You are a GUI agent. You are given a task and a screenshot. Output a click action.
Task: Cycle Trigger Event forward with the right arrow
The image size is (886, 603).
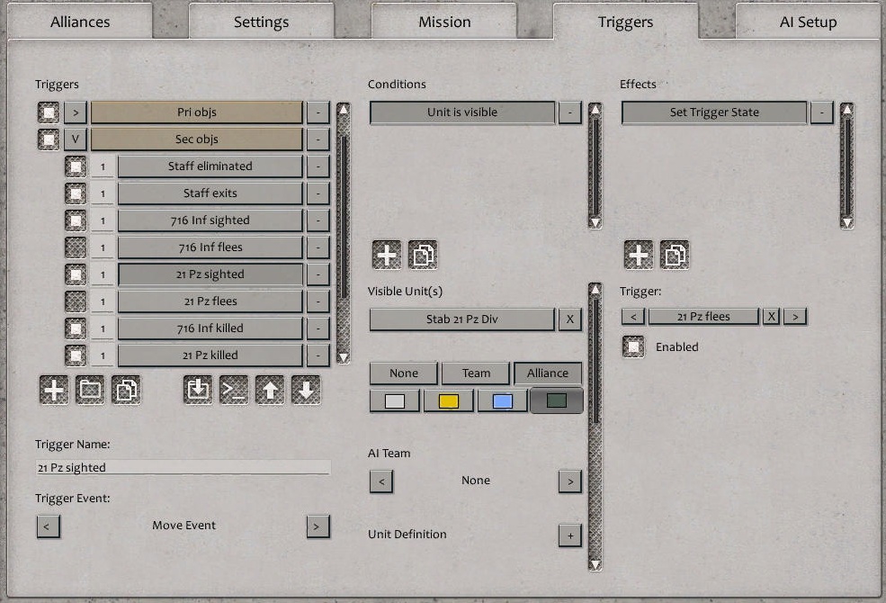click(318, 526)
